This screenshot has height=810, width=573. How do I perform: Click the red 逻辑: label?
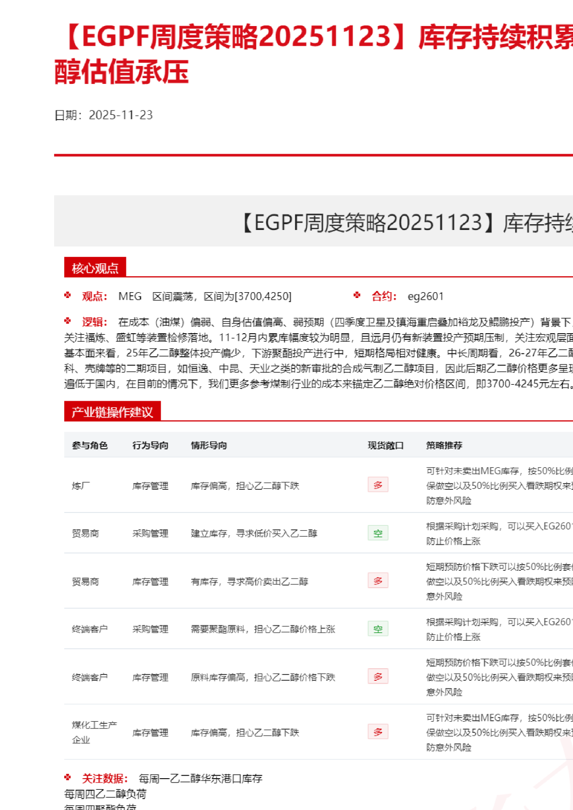(x=95, y=322)
